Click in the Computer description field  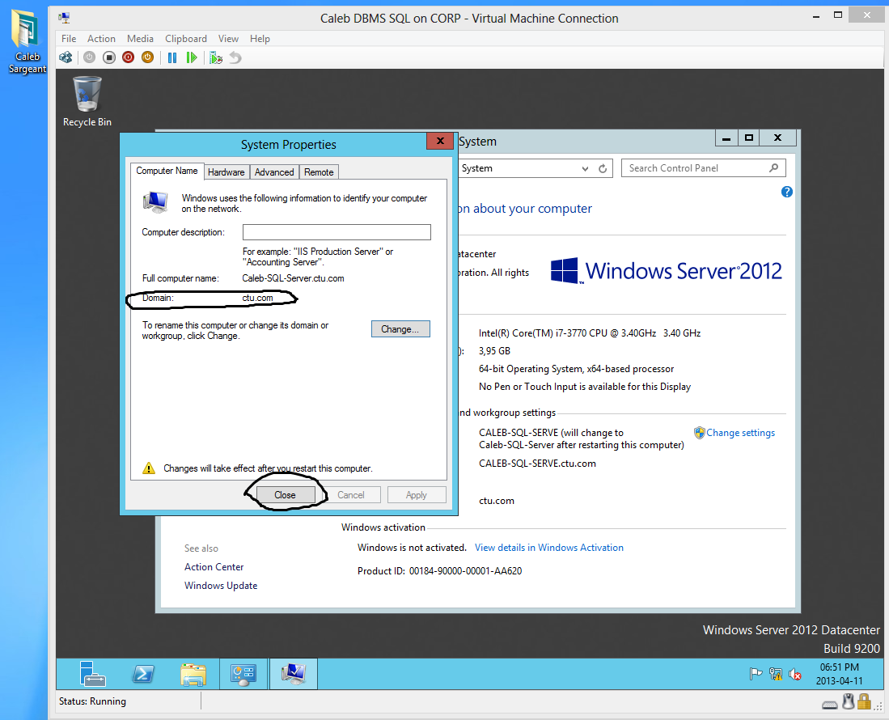337,232
